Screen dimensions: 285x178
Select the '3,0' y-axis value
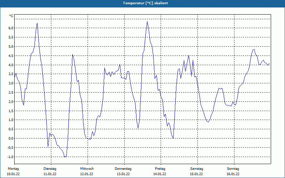[11, 83]
